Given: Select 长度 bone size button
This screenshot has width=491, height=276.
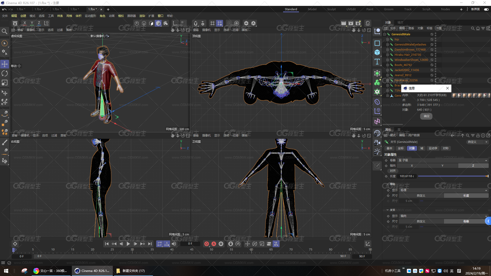Looking at the screenshot, I should 466,195.
